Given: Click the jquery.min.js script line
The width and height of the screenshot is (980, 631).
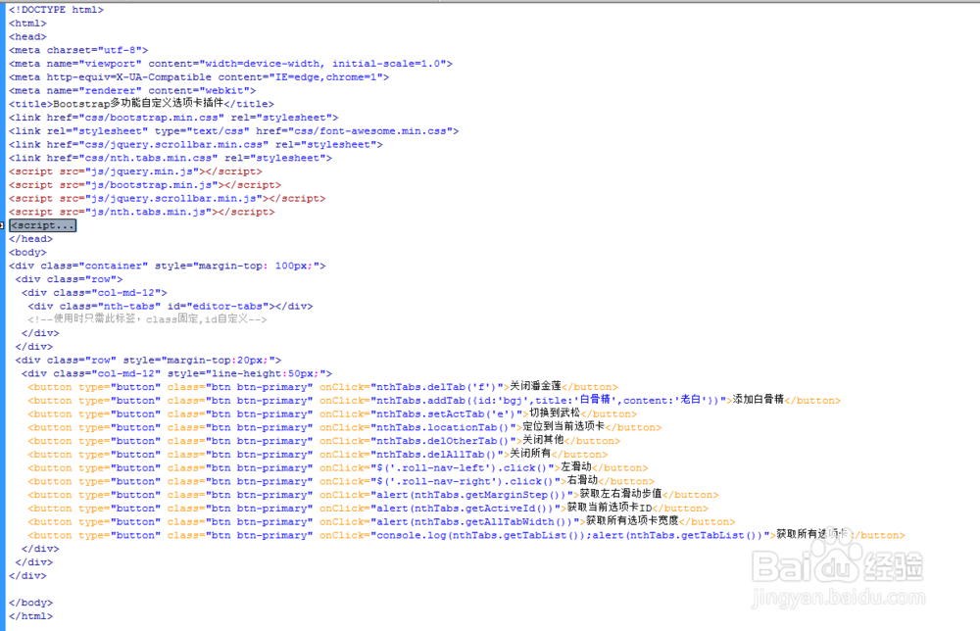Looking at the screenshot, I should click(135, 171).
